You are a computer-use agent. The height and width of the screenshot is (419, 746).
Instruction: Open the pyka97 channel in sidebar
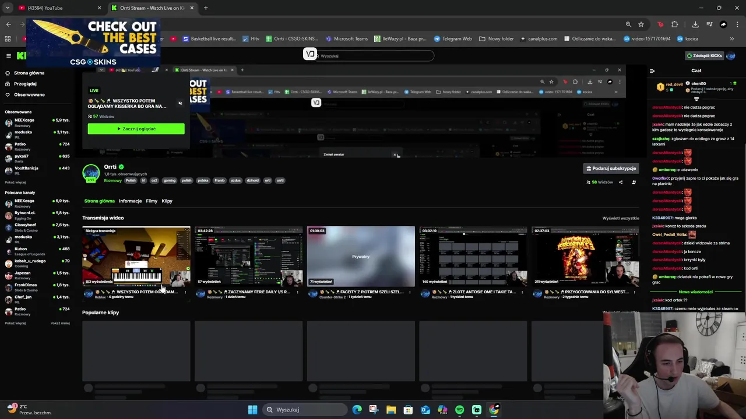[37, 158]
